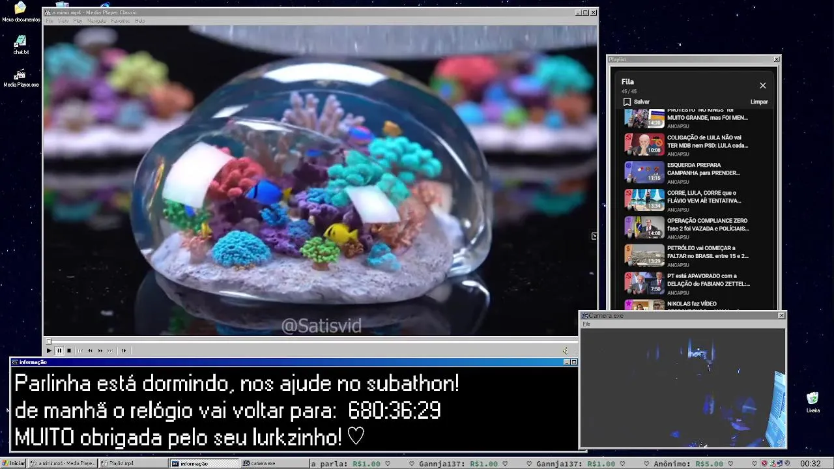Viewport: 834px width, 469px height.
Task: Close the Camera.exe window
Action: 781,315
